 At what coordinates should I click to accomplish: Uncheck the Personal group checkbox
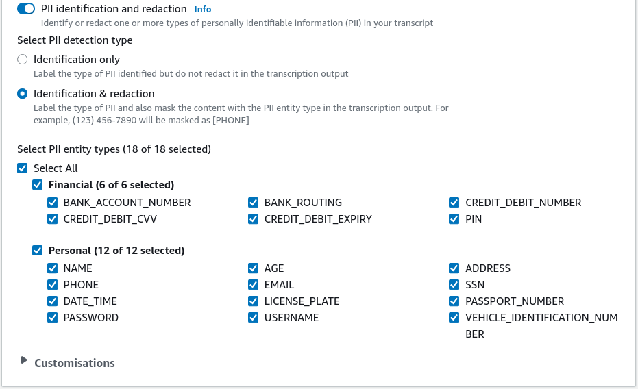click(x=38, y=251)
